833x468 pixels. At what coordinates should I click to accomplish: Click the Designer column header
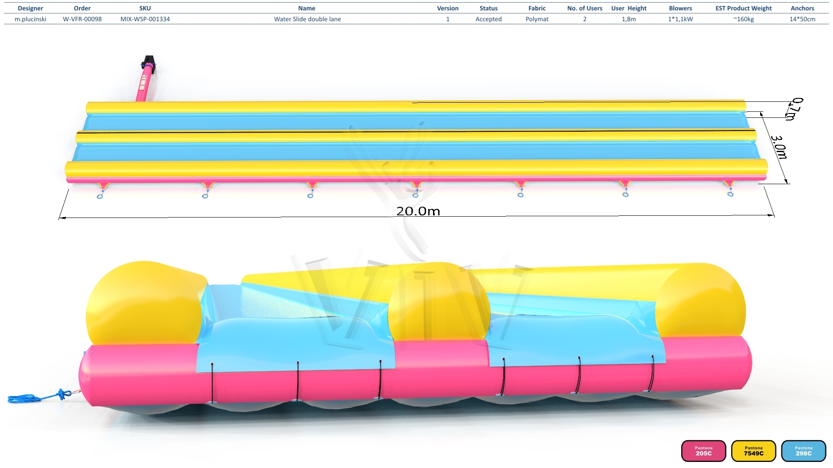(x=30, y=8)
